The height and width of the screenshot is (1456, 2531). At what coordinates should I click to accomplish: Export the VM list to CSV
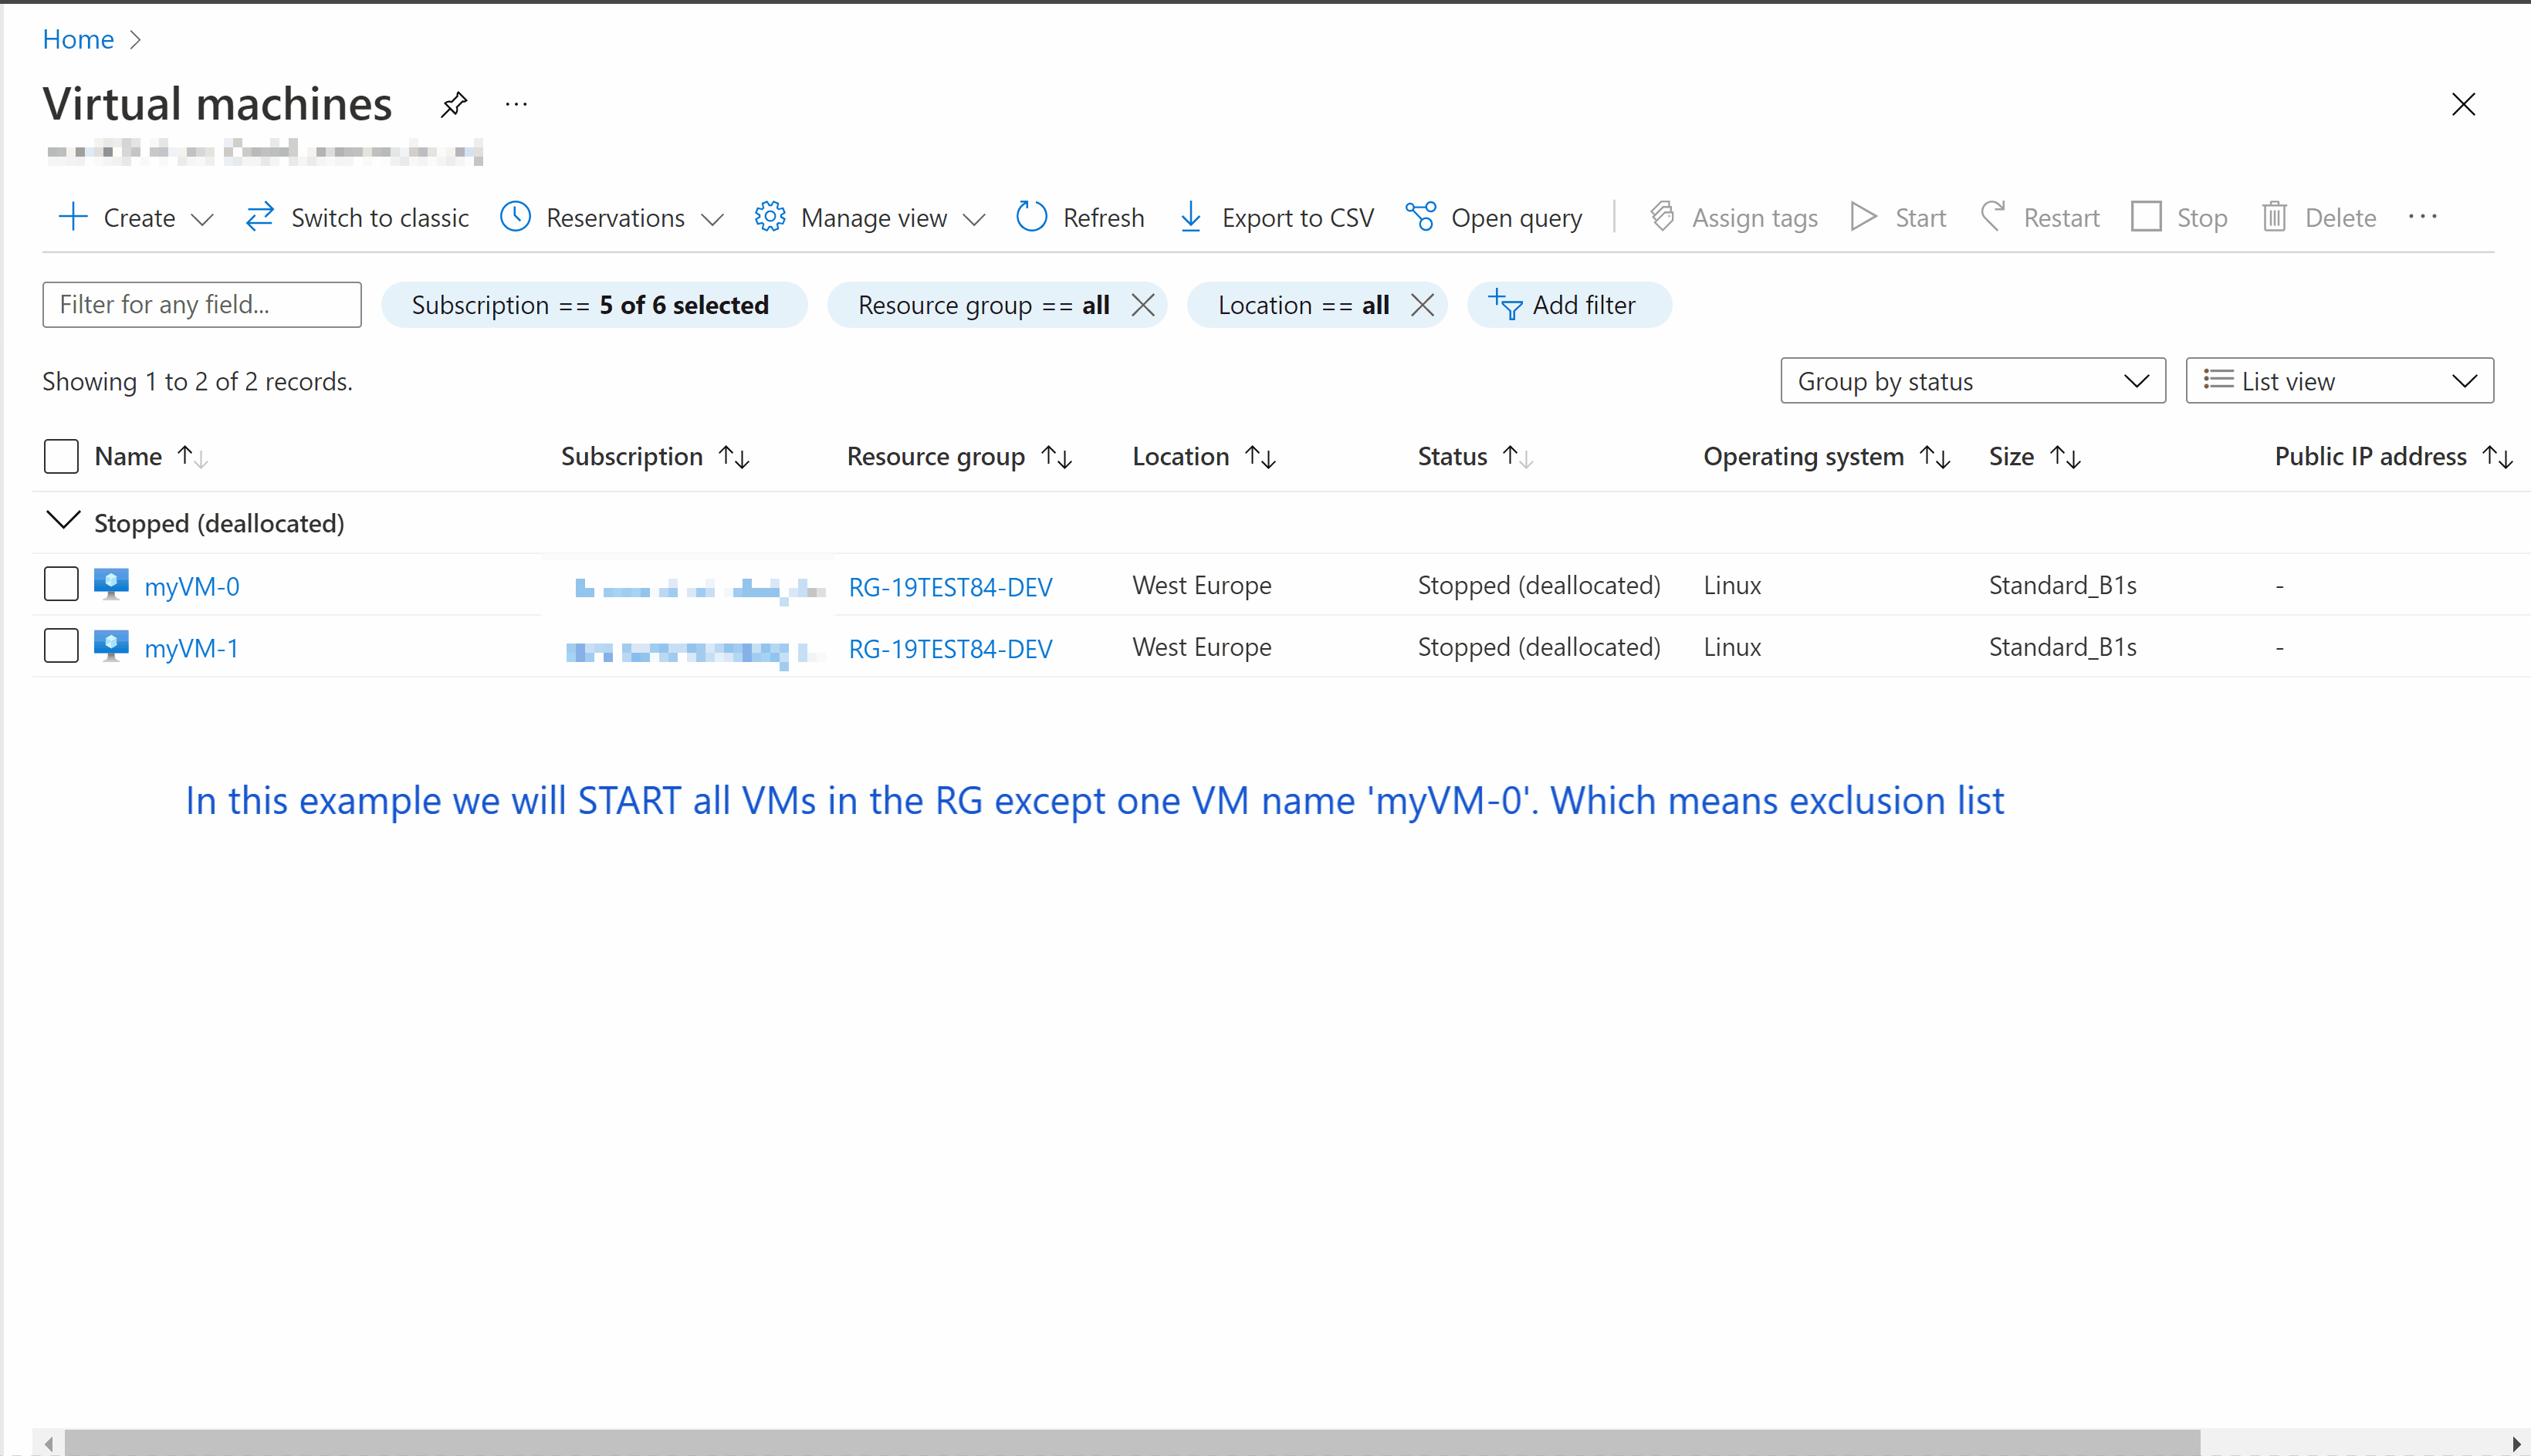1275,217
